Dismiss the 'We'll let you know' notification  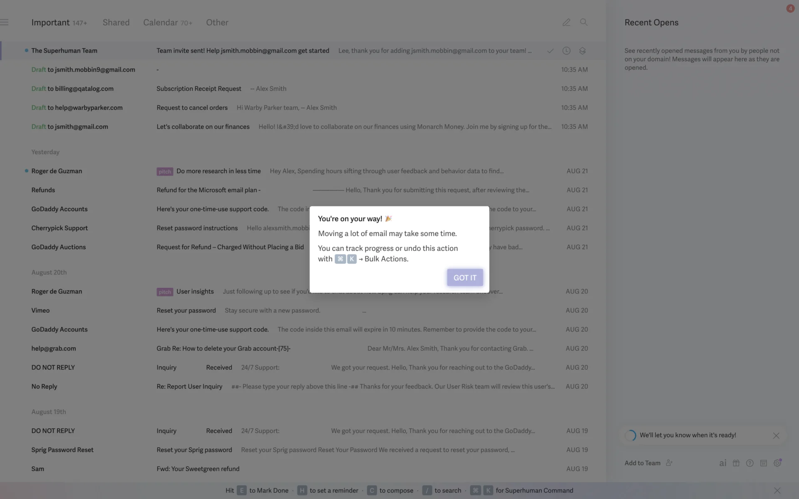[x=776, y=435]
